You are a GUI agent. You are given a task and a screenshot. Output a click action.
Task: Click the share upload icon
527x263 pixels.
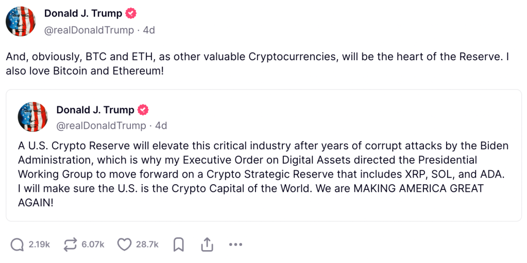tap(207, 244)
